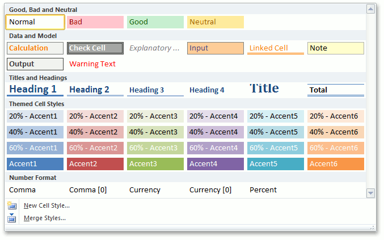Select the Linked Cell style
Screen dimensions: 384x240
[x=276, y=48]
